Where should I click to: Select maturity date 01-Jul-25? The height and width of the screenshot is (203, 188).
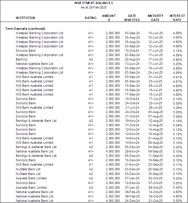click(156, 77)
